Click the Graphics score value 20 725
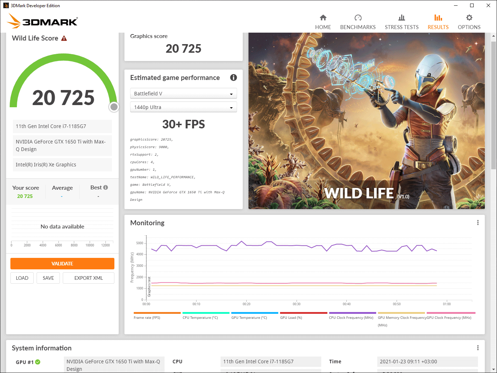The image size is (497, 373). pyautogui.click(x=184, y=48)
